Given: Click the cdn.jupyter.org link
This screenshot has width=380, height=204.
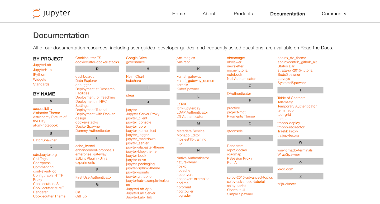Looking at the screenshot, I should coord(45,155).
